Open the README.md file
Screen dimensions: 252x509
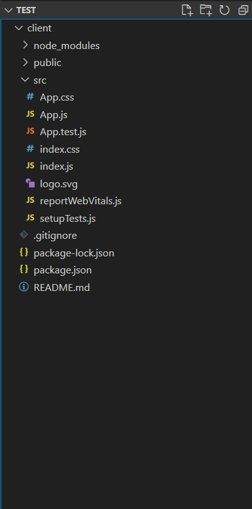coord(62,288)
